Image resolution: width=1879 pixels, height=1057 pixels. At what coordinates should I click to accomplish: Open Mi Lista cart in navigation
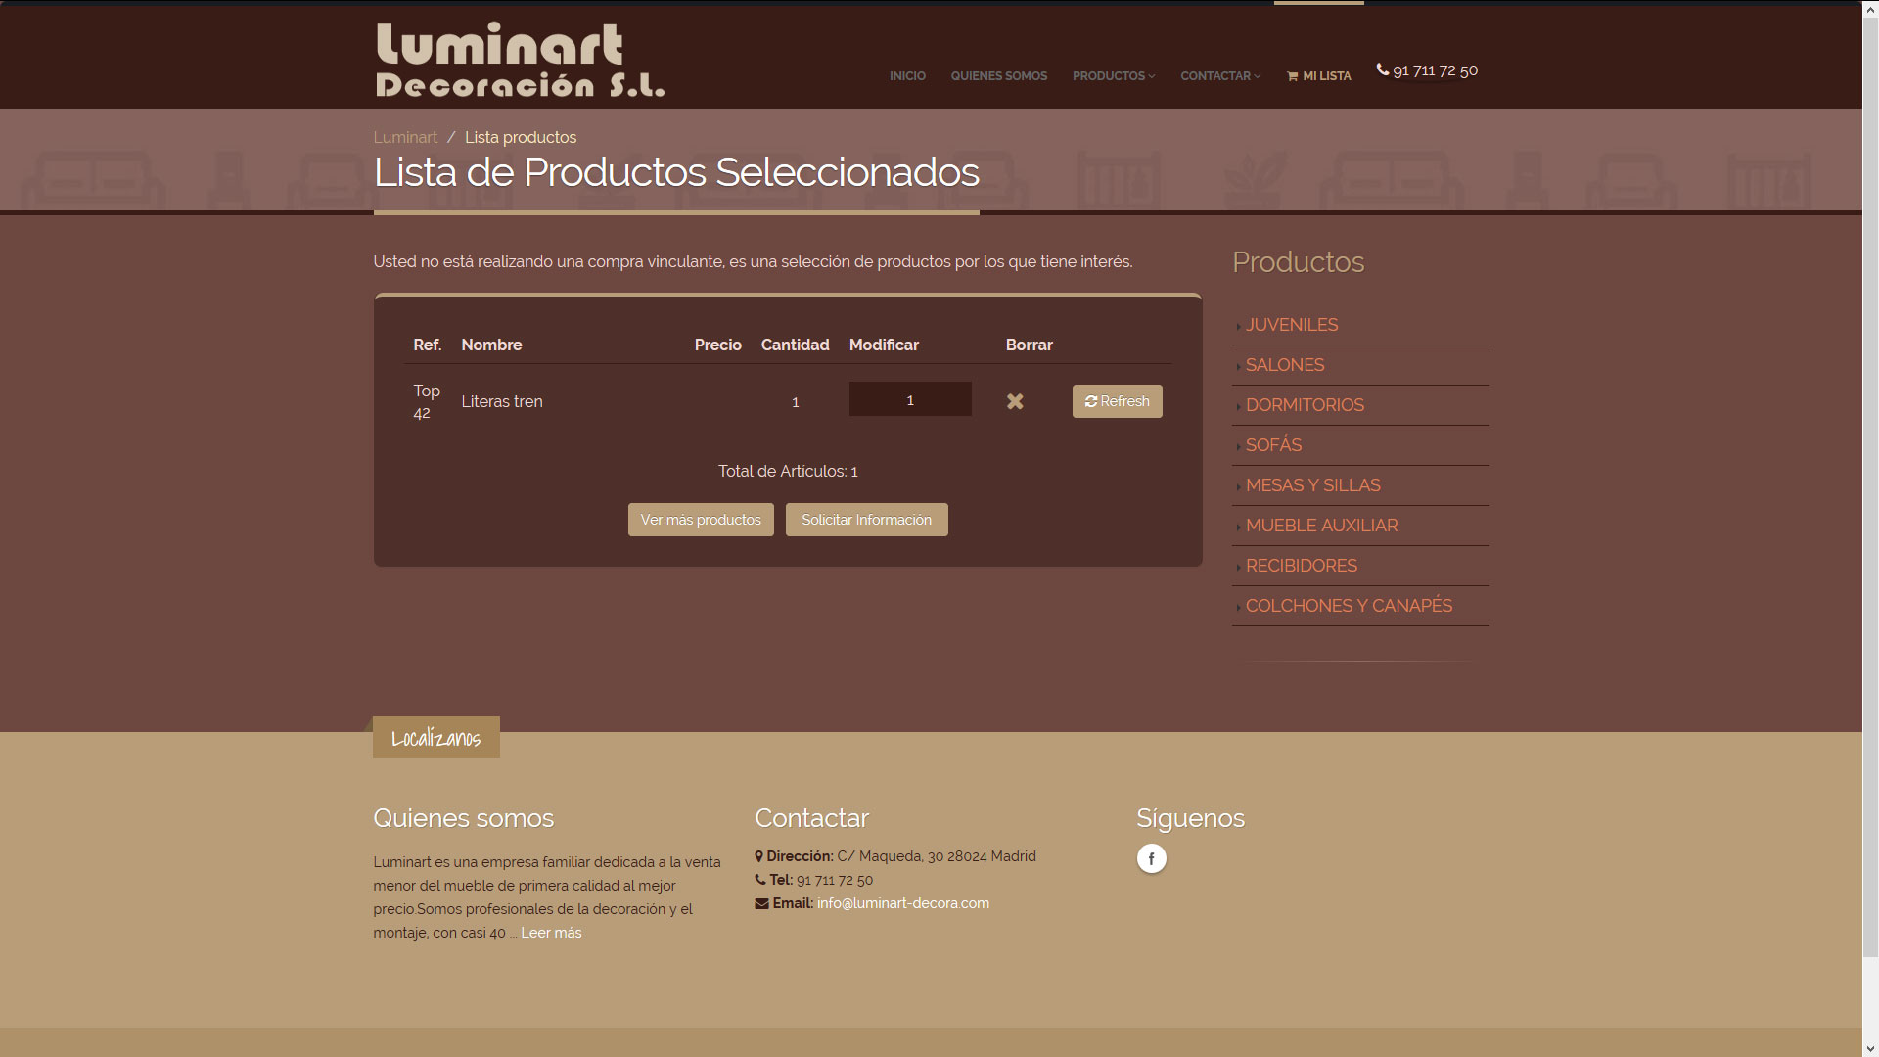1318,76
